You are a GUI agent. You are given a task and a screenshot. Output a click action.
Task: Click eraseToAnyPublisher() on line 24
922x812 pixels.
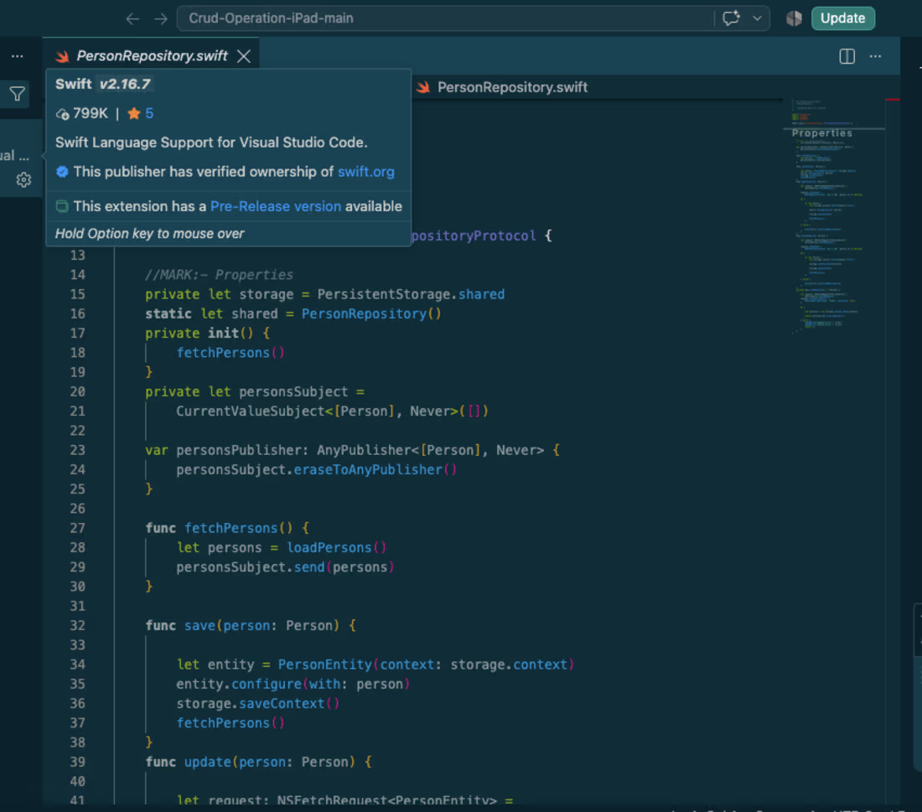point(375,469)
